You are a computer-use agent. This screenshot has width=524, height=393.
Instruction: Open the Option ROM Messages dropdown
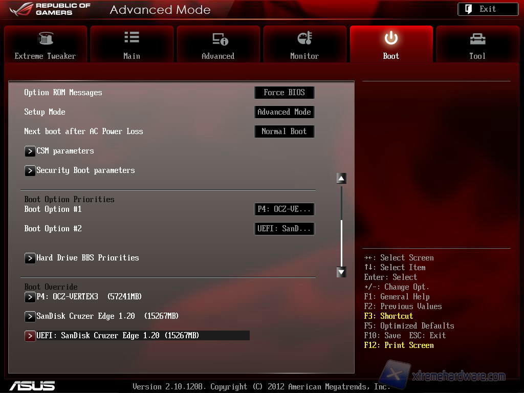coord(284,93)
